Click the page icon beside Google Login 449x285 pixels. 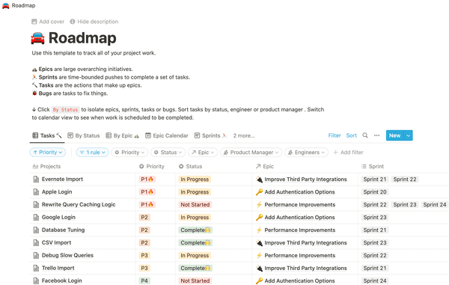pos(36,217)
